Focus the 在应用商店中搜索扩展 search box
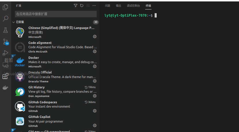This screenshot has width=239, height=132. tap(56, 14)
